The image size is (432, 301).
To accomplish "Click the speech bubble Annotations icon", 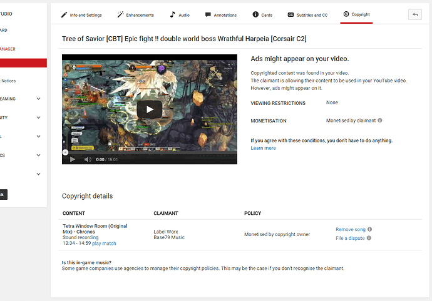I will coord(208,14).
